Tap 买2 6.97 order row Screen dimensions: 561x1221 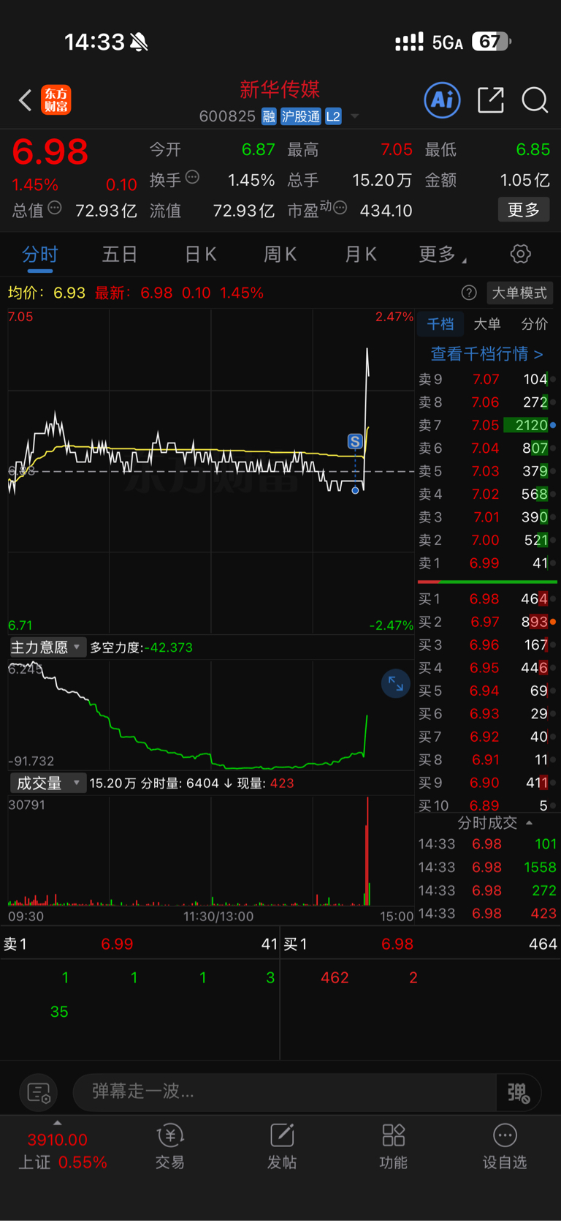click(x=487, y=622)
